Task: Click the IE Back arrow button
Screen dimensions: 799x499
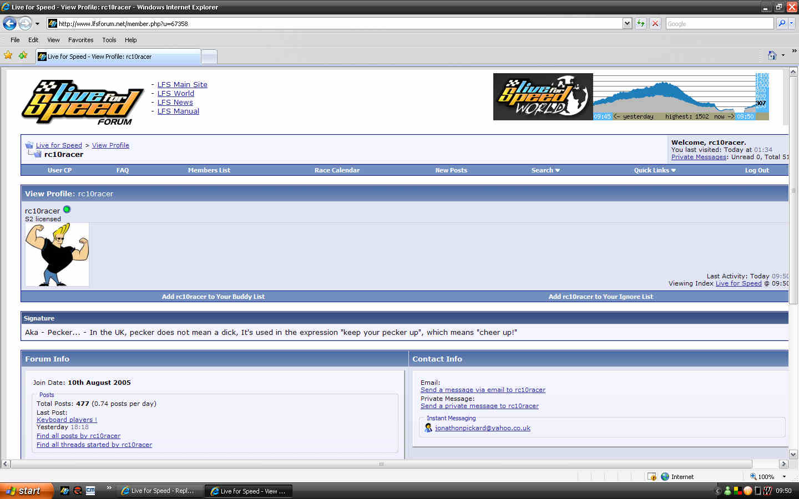Action: point(9,23)
